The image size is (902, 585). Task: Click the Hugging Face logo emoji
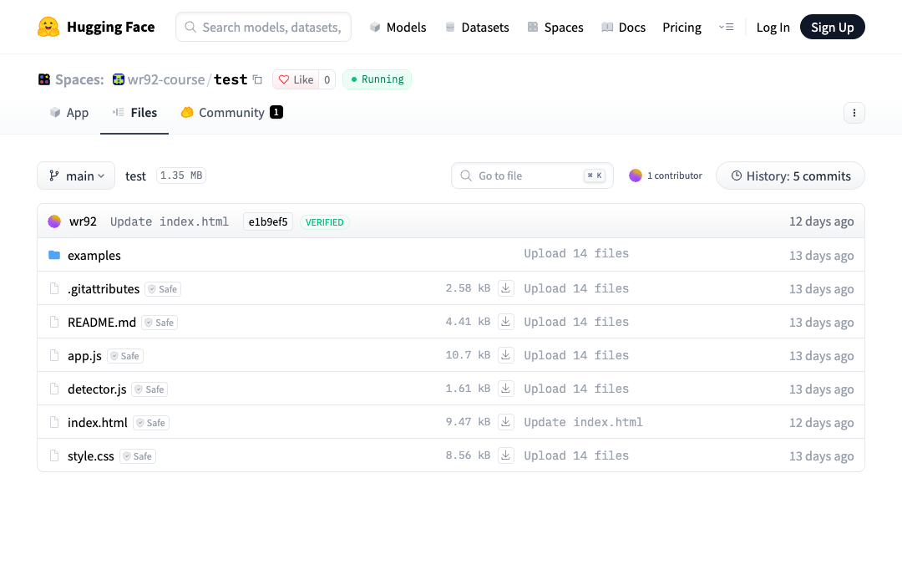[x=48, y=27]
